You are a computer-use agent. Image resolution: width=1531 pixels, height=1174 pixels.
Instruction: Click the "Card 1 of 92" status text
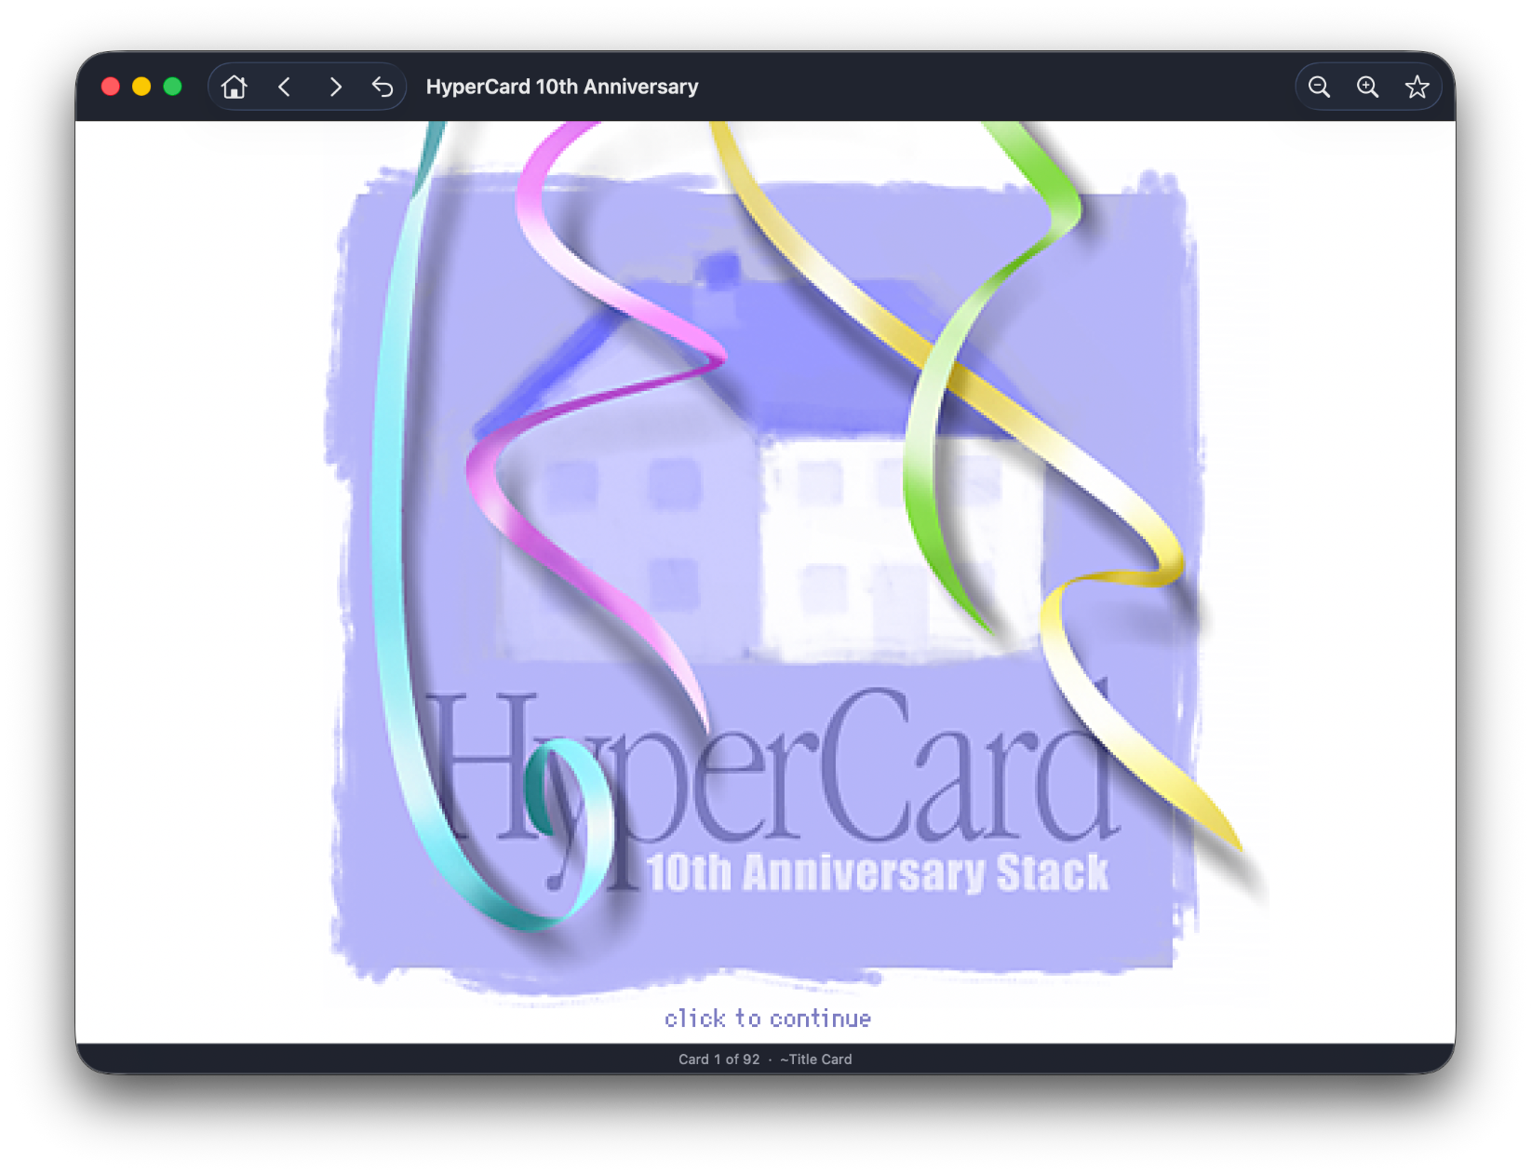718,1059
